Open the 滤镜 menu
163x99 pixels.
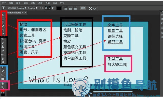pos(40,3)
